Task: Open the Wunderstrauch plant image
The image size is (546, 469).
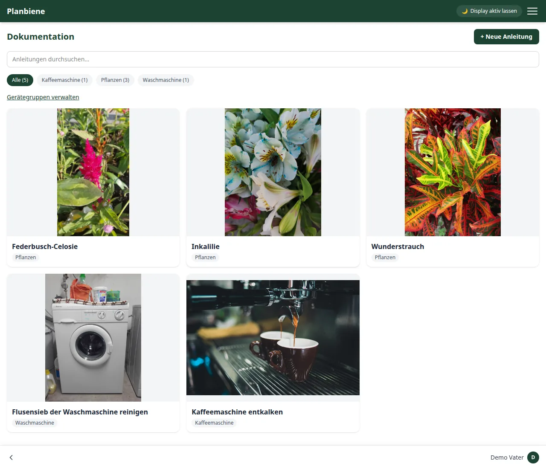Action: pos(453,172)
